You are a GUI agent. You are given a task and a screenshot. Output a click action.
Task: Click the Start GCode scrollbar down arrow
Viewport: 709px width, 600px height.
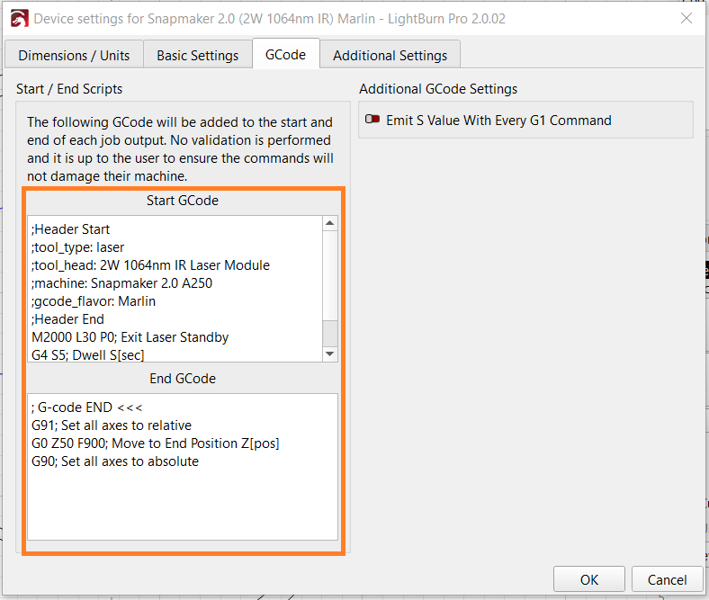(x=330, y=354)
